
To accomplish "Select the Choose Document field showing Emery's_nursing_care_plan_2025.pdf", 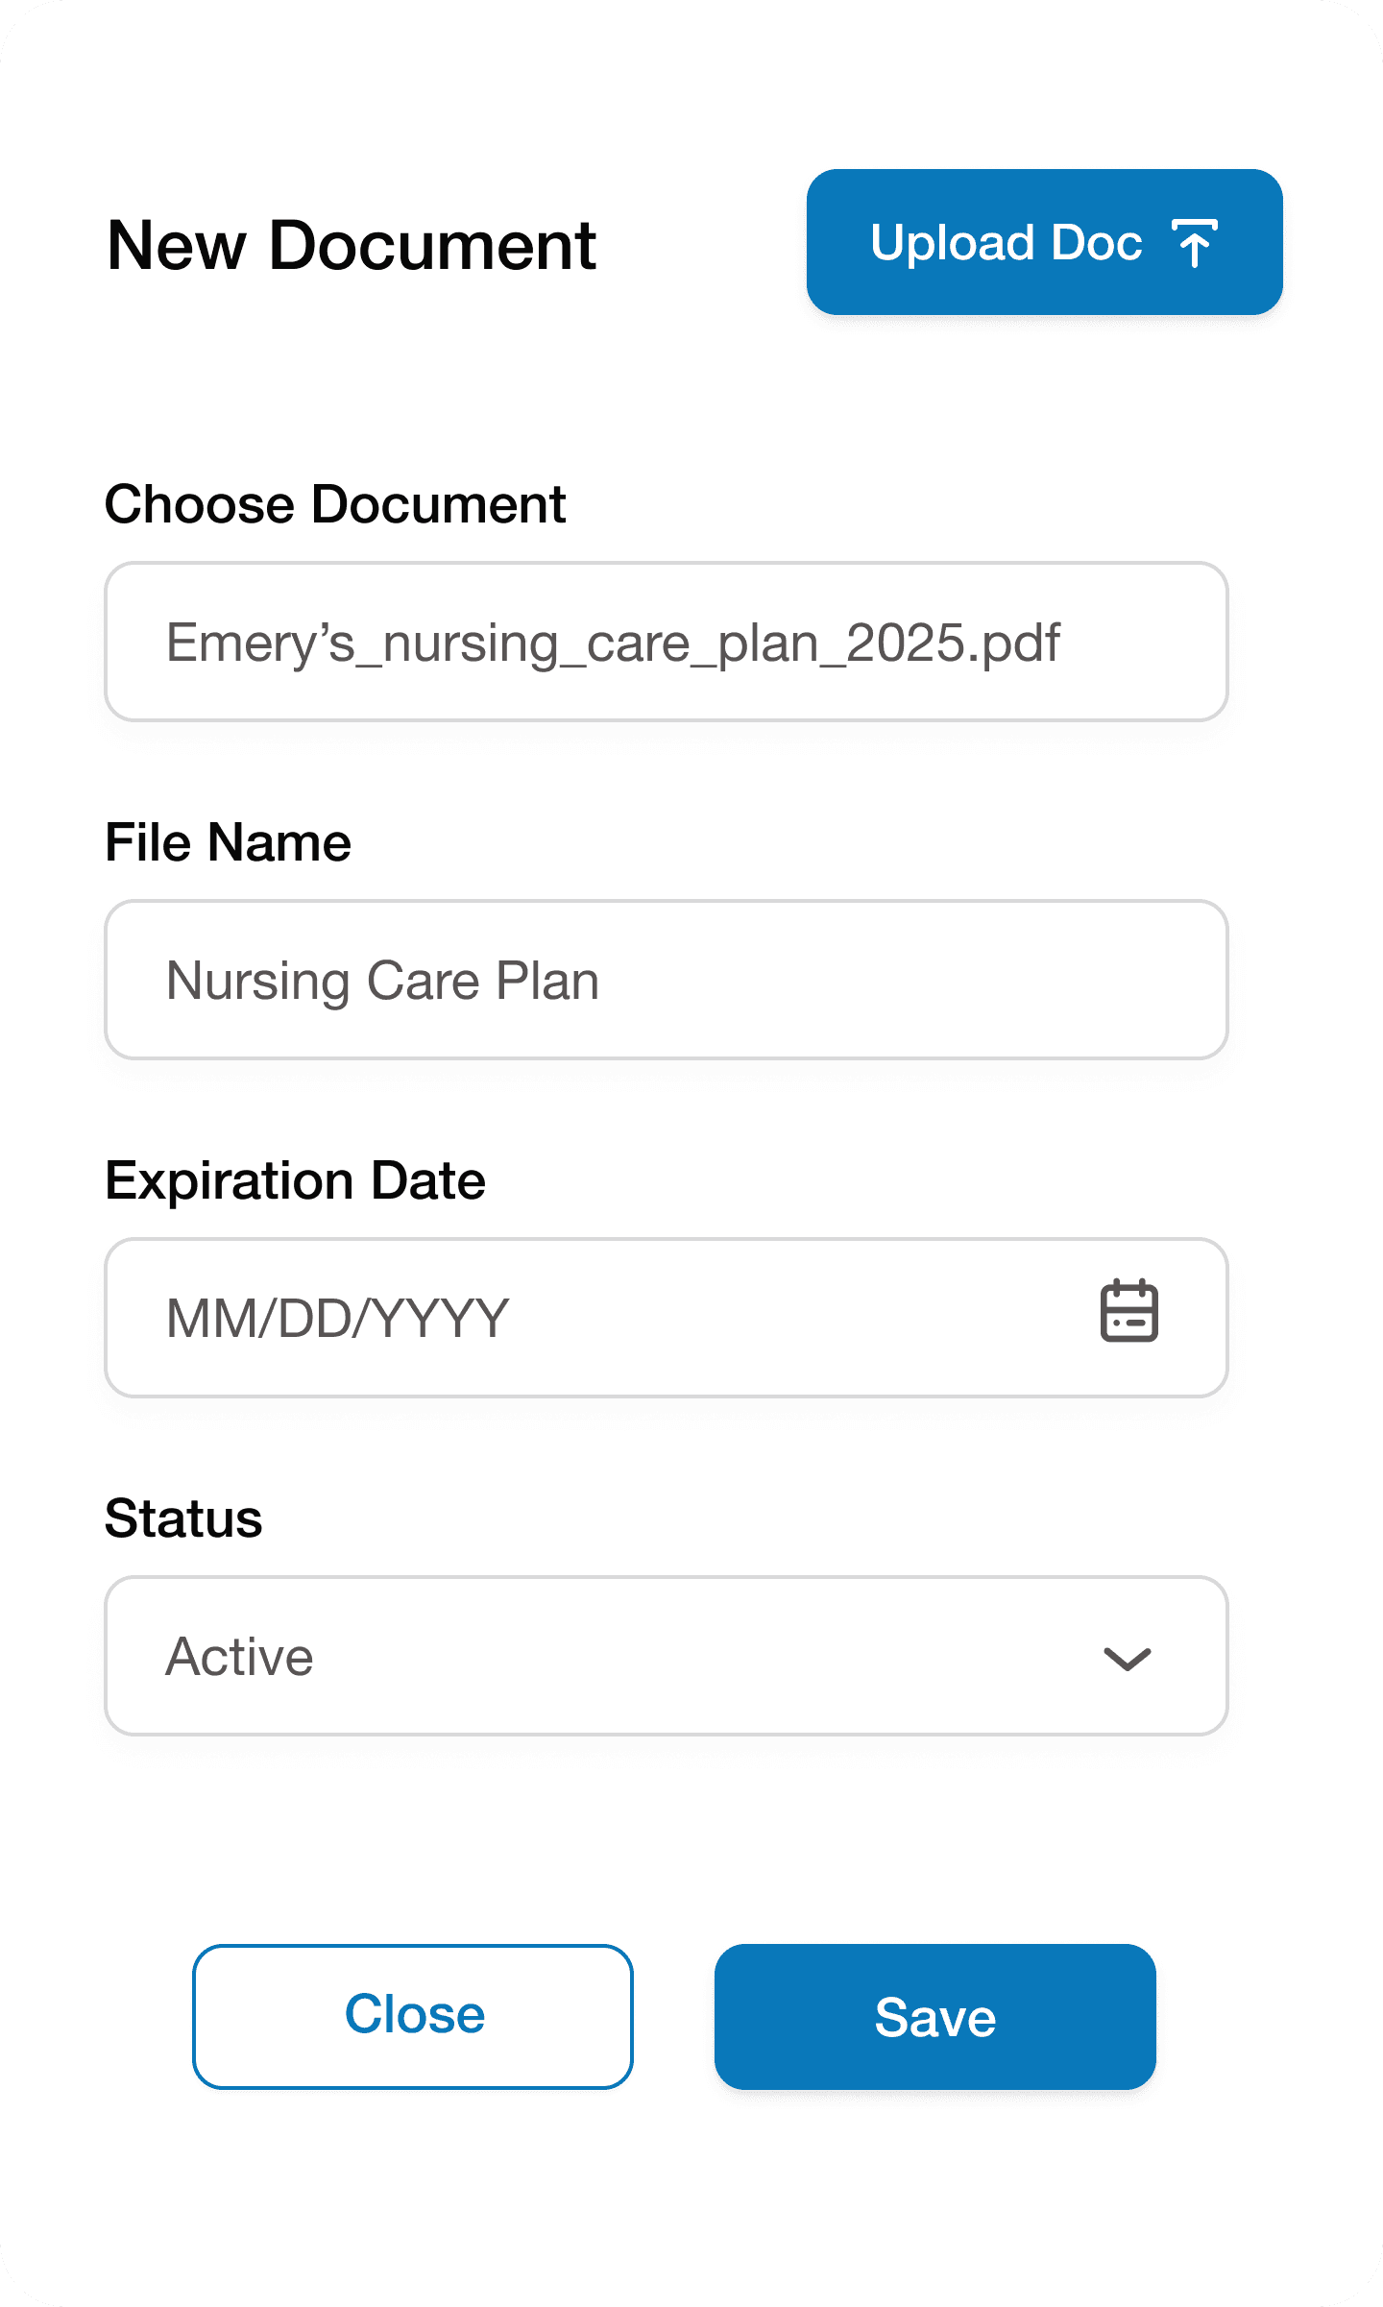I will [666, 642].
